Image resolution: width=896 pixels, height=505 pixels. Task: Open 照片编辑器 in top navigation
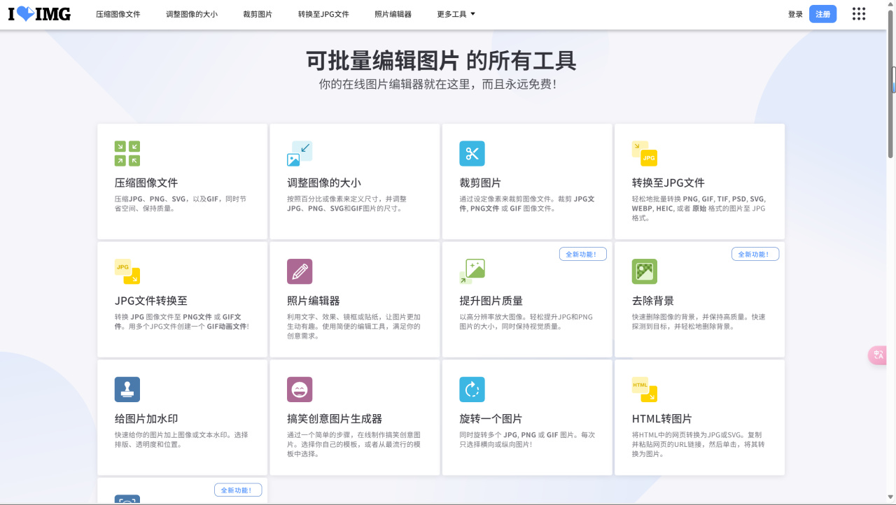pyautogui.click(x=393, y=14)
